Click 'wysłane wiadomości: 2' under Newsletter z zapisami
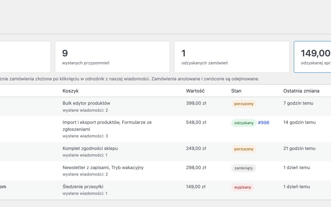 [x=85, y=174]
